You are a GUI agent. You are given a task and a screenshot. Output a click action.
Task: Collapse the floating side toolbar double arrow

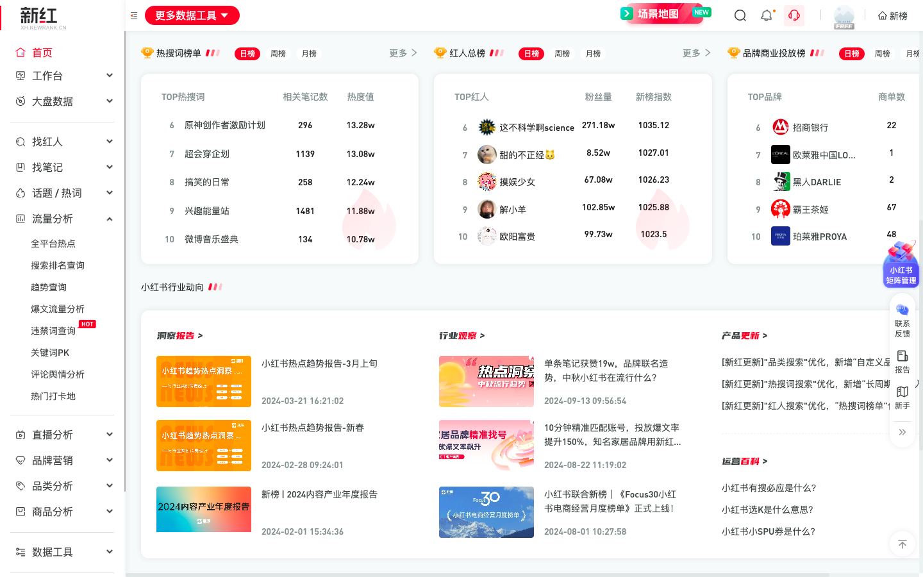pos(902,432)
